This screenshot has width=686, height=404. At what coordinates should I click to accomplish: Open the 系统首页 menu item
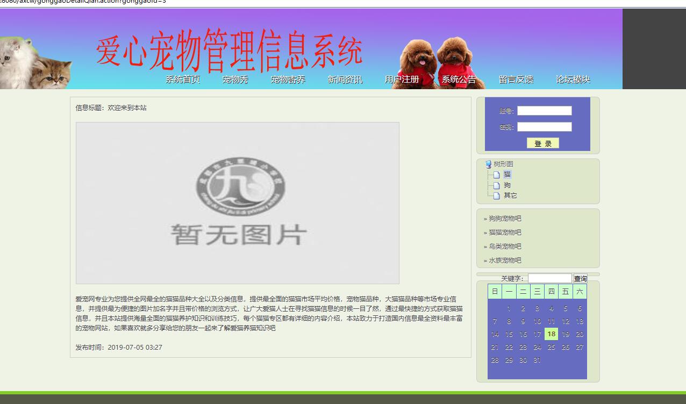click(x=182, y=78)
